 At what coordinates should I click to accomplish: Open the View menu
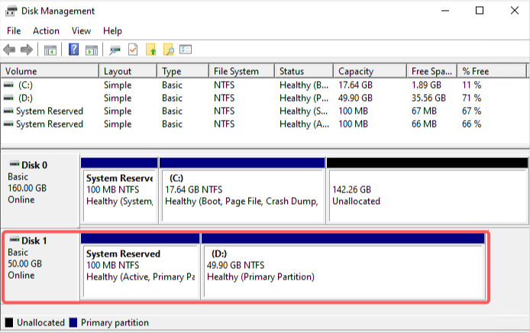[x=81, y=31]
